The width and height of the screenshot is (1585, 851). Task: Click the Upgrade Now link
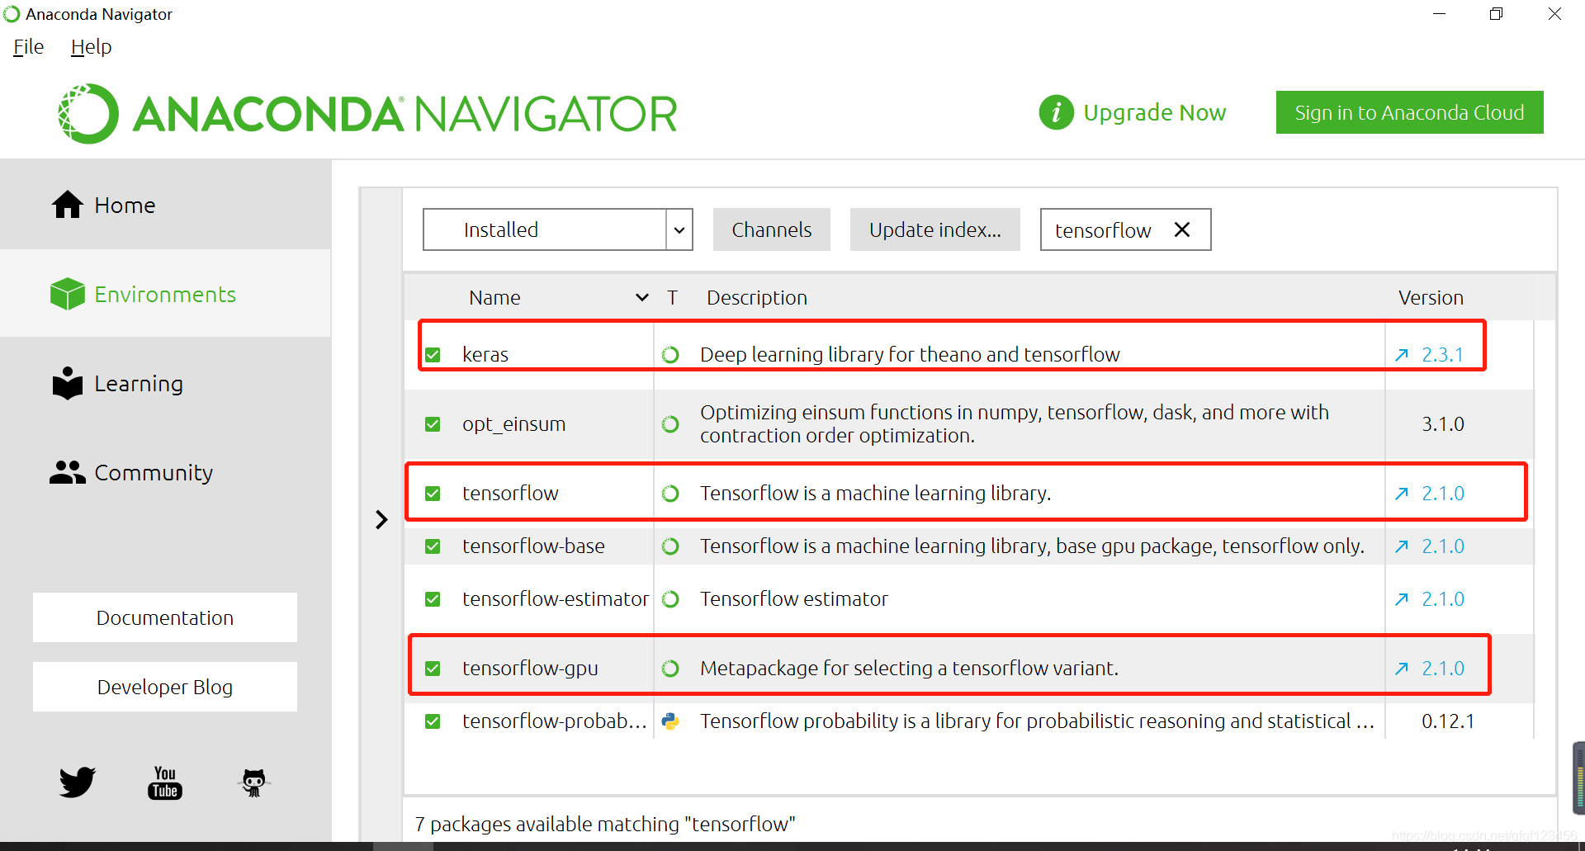coord(1155,112)
